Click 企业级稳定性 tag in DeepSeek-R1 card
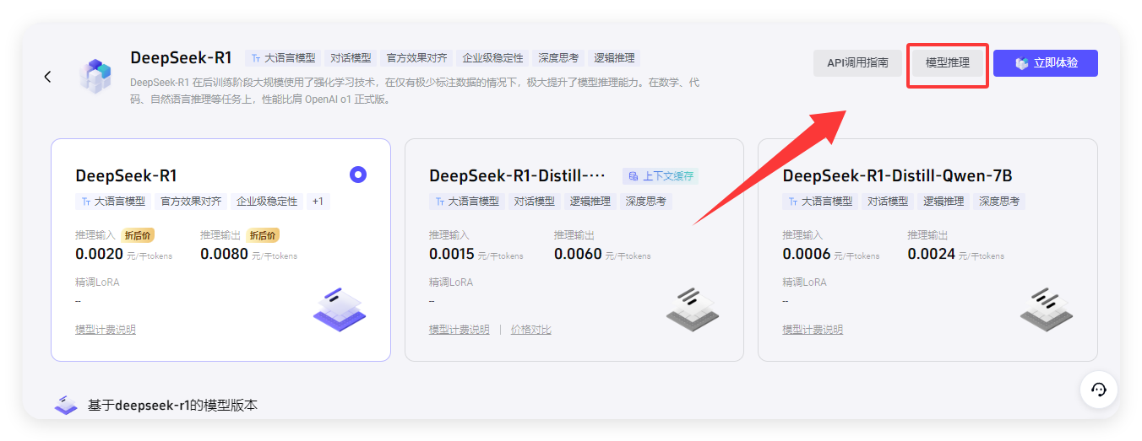1142x441 pixels. 267,202
